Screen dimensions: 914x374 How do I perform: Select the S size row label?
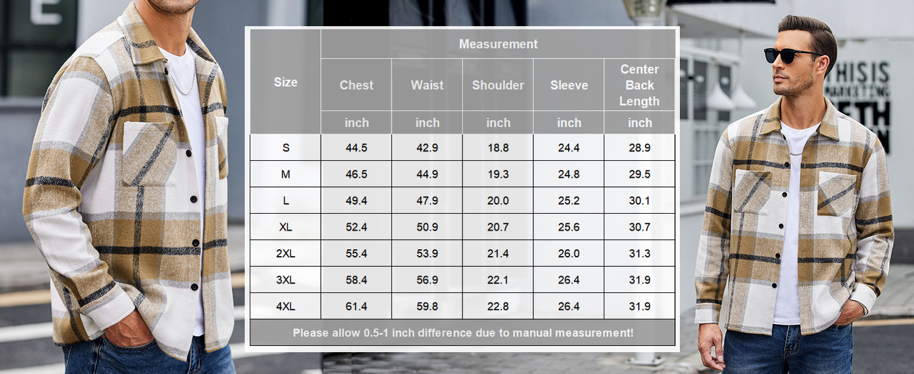pos(285,148)
